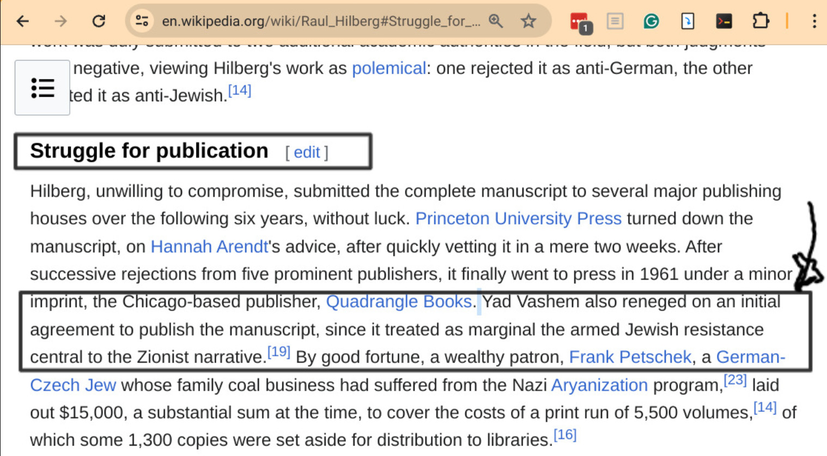Go back to the previous page
The image size is (827, 456).
pos(22,21)
